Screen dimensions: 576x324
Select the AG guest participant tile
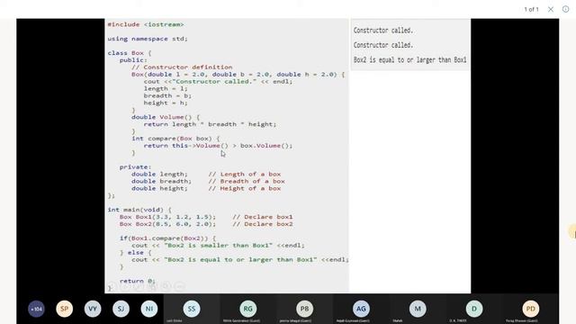point(361,309)
